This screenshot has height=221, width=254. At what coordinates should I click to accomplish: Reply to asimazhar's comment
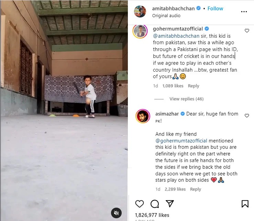pos(196,189)
